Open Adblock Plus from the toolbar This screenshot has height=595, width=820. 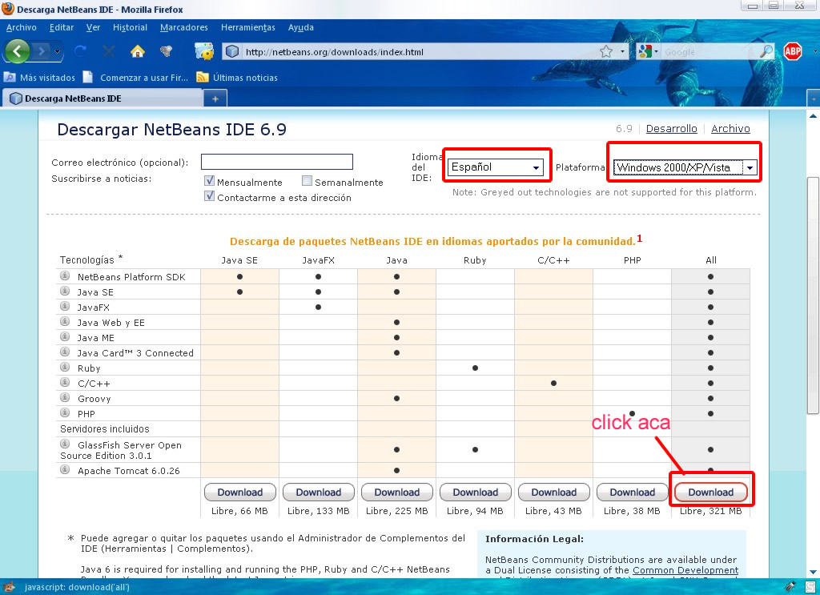coord(794,50)
